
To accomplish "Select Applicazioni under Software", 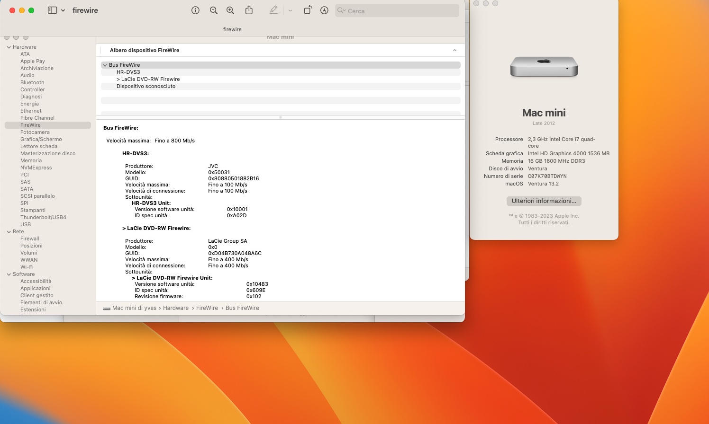I will click(x=36, y=289).
